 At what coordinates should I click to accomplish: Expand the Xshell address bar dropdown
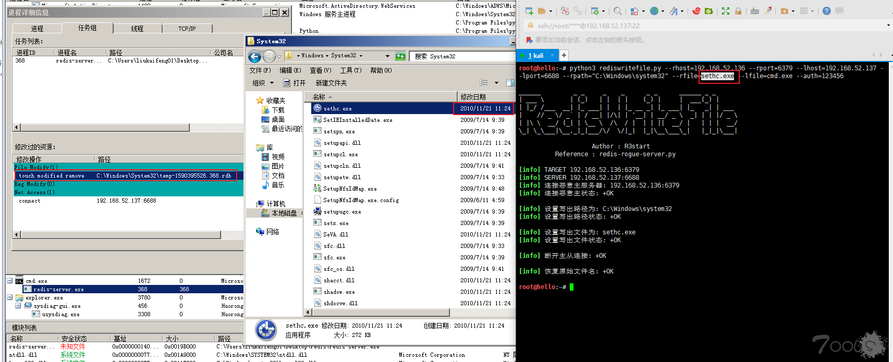pyautogui.click(x=888, y=26)
